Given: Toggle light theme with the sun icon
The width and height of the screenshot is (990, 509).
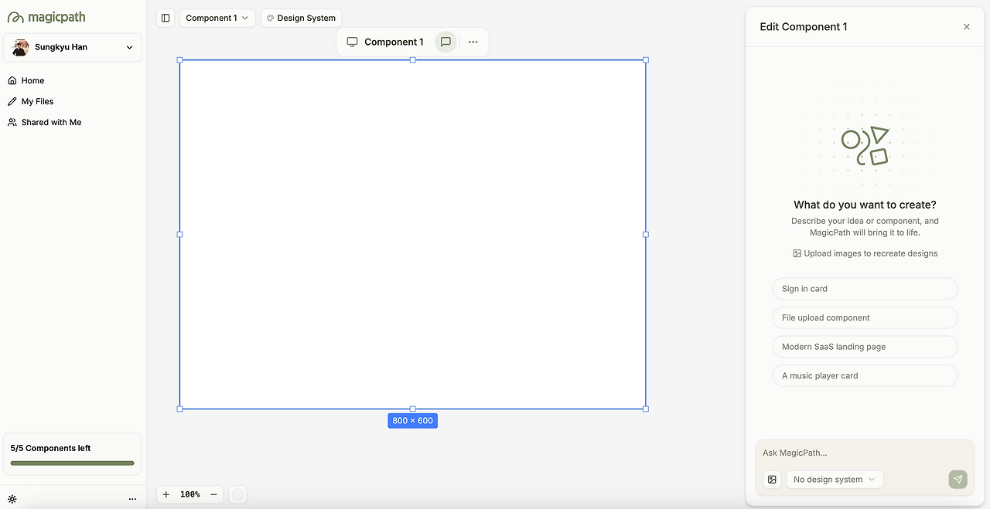Looking at the screenshot, I should (12, 499).
